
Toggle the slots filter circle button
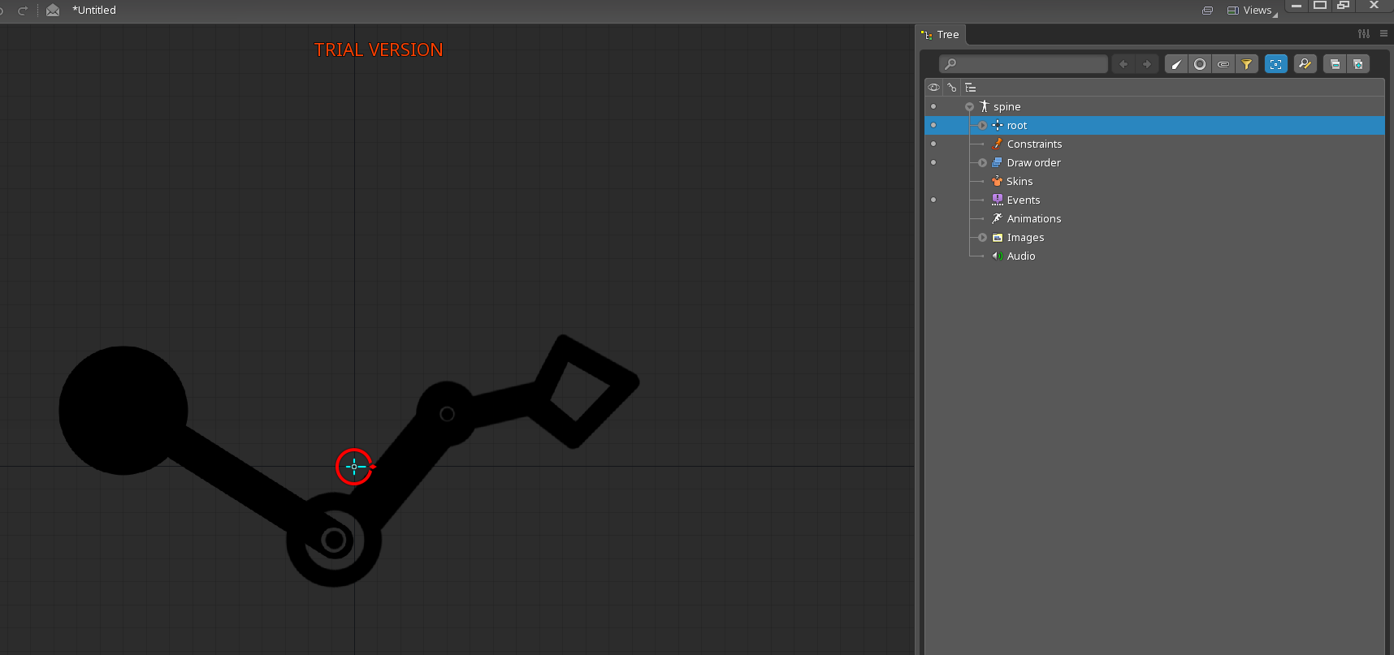point(1200,64)
